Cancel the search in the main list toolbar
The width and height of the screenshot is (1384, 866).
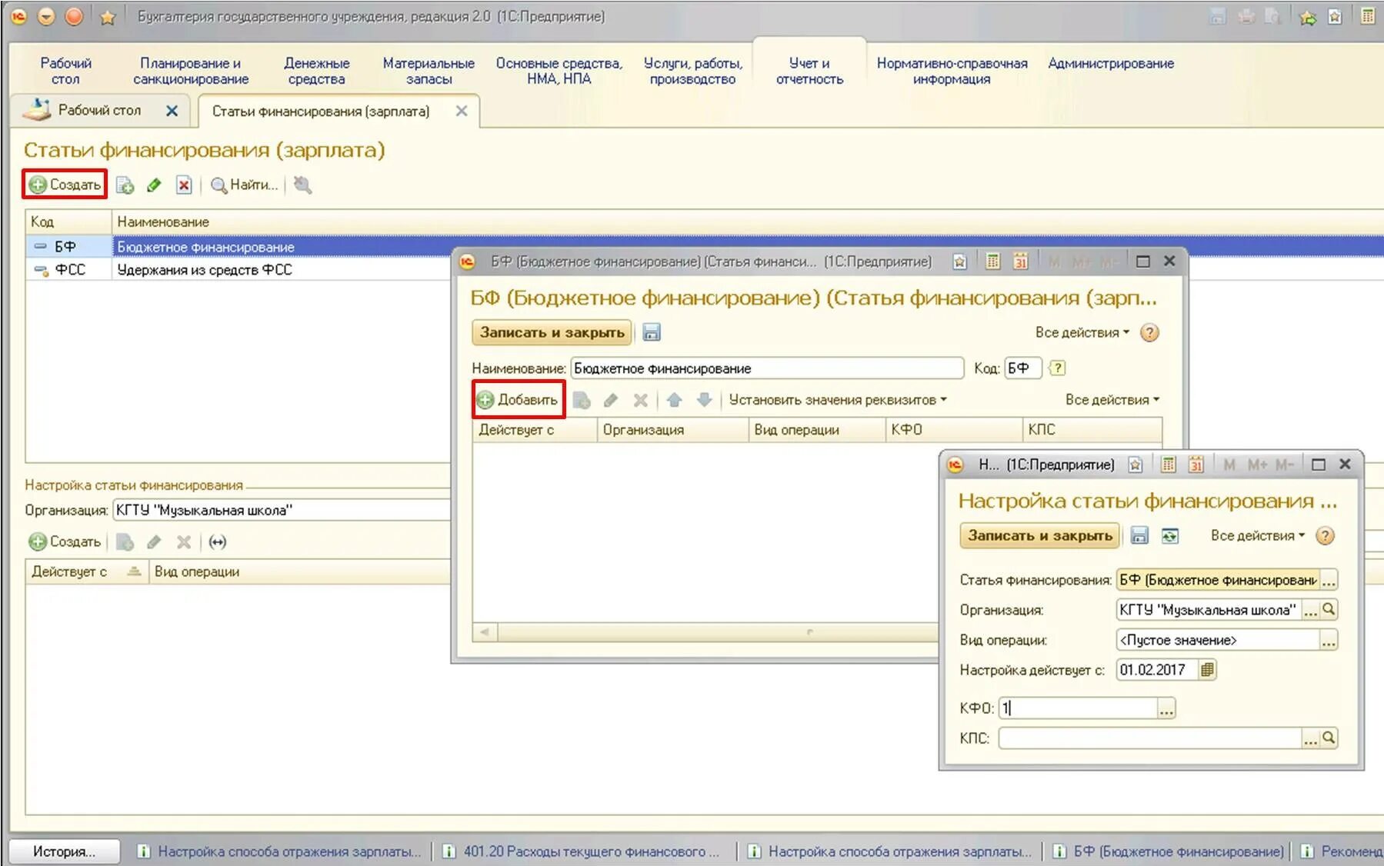(302, 185)
